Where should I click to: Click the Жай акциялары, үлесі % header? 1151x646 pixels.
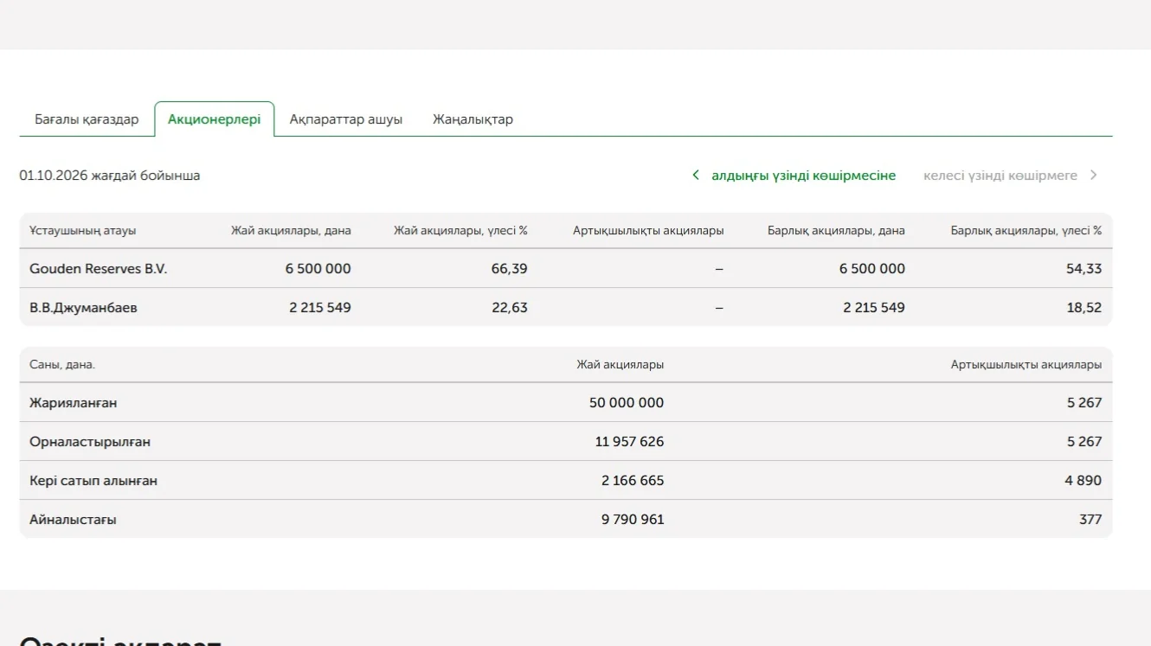[460, 231]
